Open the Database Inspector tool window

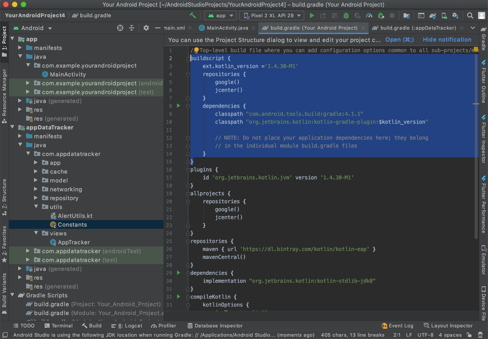click(215, 326)
